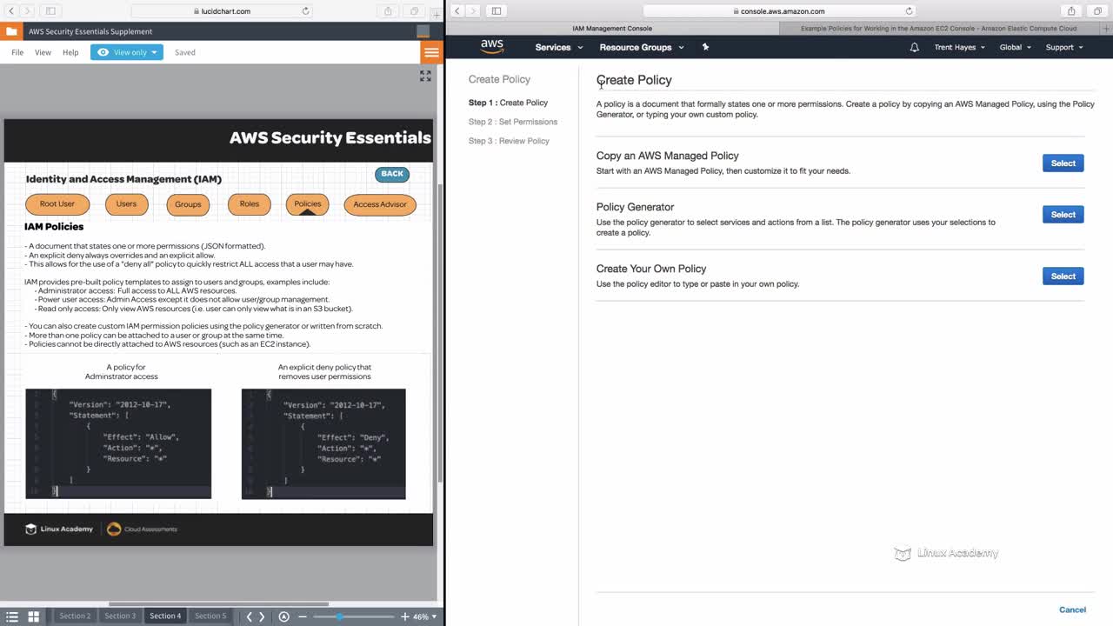Enter fullscreen presentation mode in Lucidchart
The width and height of the screenshot is (1113, 626).
click(425, 77)
